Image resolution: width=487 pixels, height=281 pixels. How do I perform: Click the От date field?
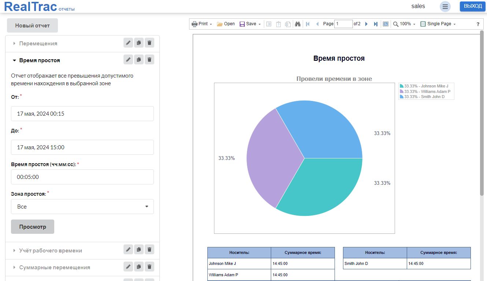click(x=82, y=113)
